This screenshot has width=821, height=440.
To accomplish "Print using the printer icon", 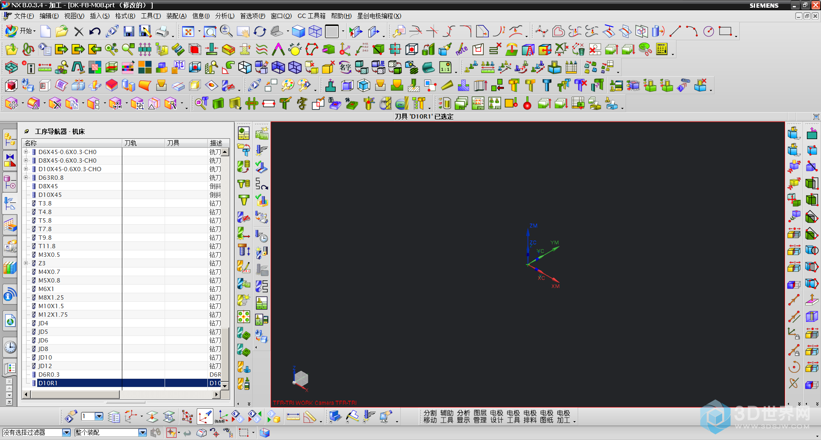I will (162, 31).
